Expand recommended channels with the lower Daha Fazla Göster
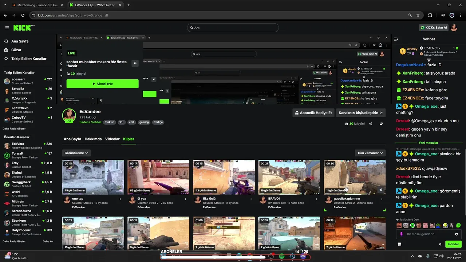466x262 pixels. click(14, 241)
